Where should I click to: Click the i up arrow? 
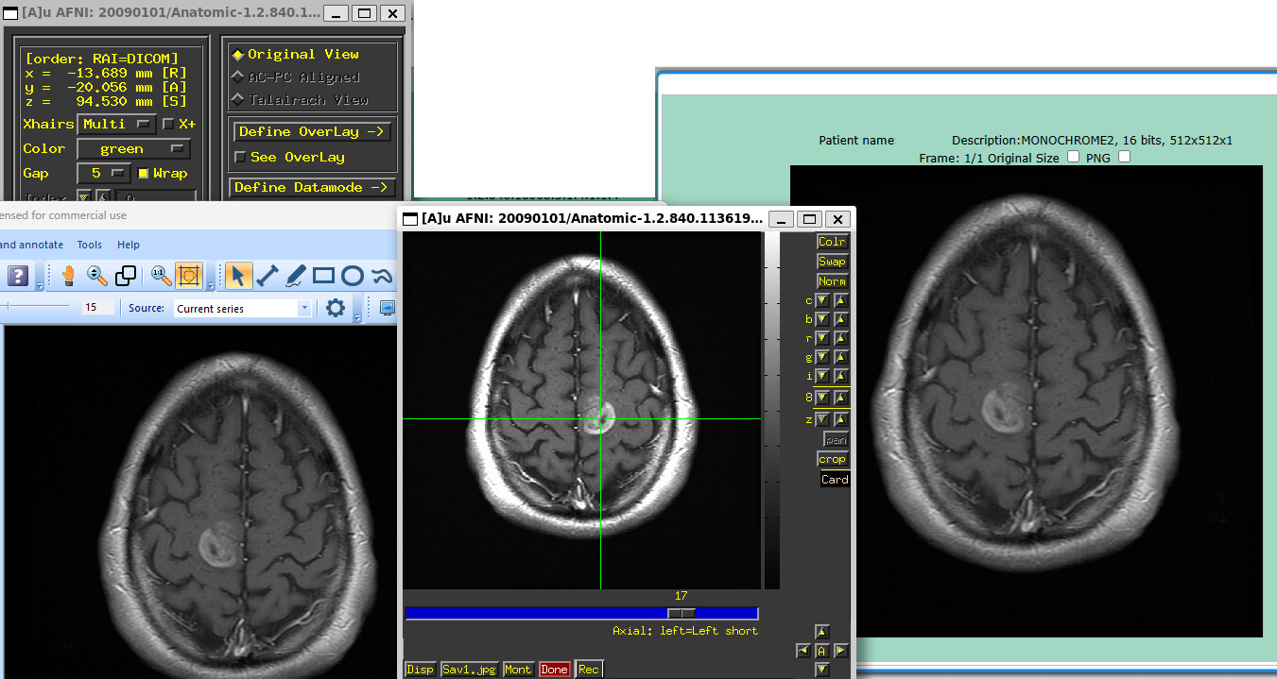coord(840,377)
